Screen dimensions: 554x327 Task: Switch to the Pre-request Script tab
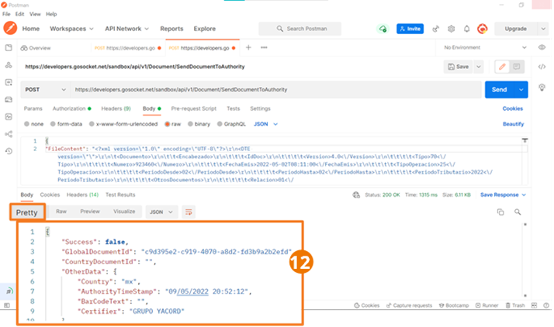click(x=194, y=108)
